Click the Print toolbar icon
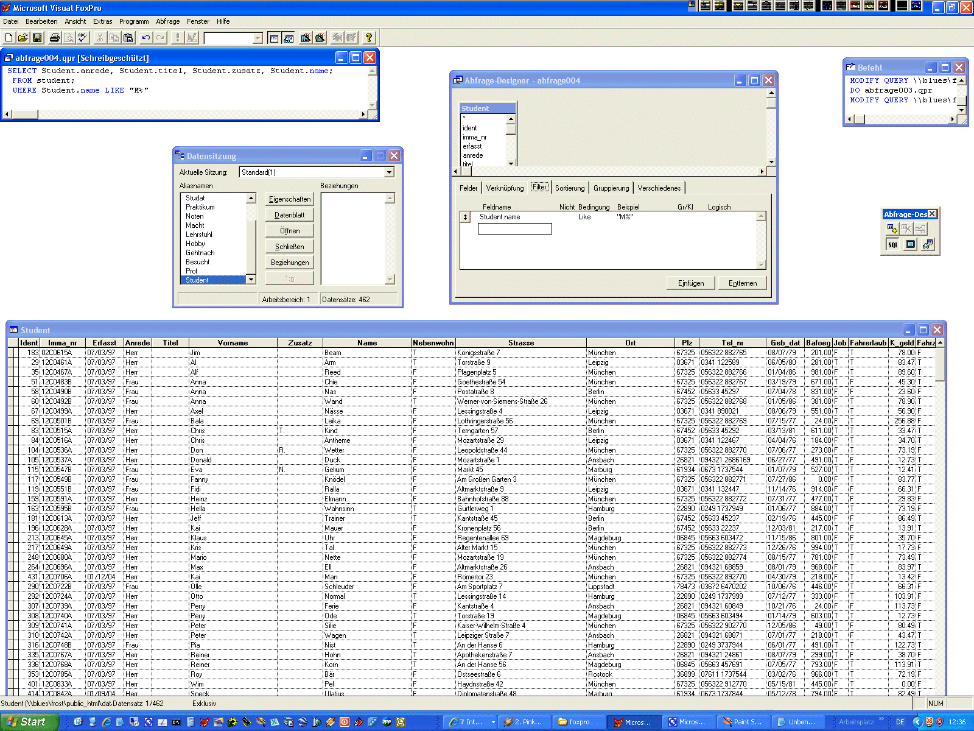 (55, 38)
